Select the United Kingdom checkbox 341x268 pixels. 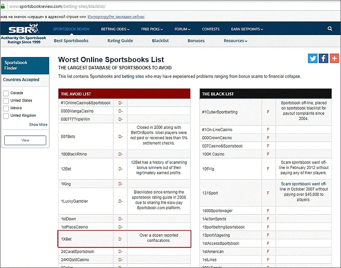[6, 115]
